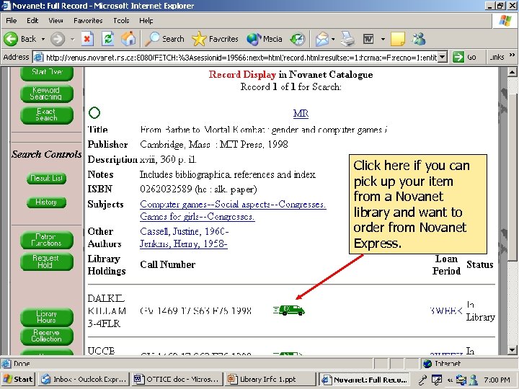Expand hidden system tray icons chevron
Viewport: 519px width, 389px height.
[x=450, y=380]
